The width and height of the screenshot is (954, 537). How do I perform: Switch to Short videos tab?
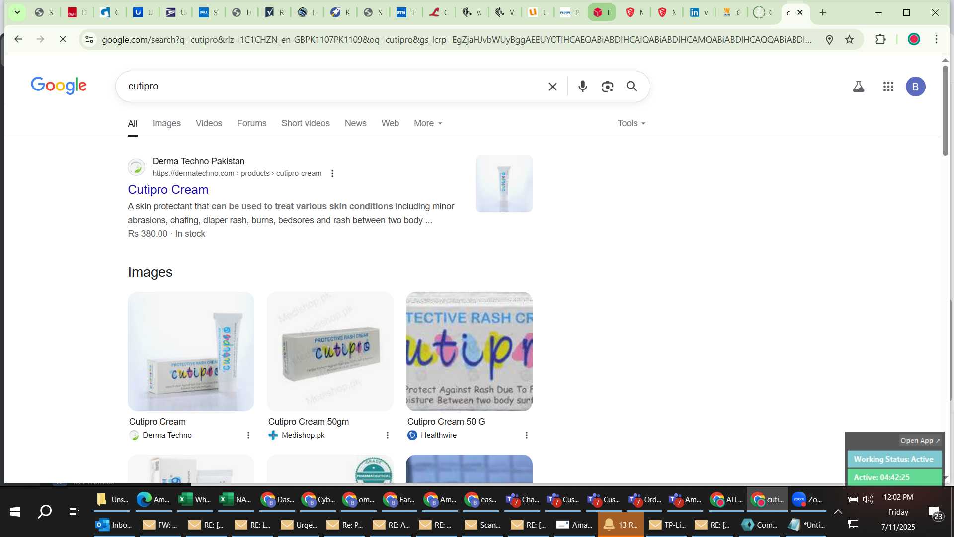(306, 123)
